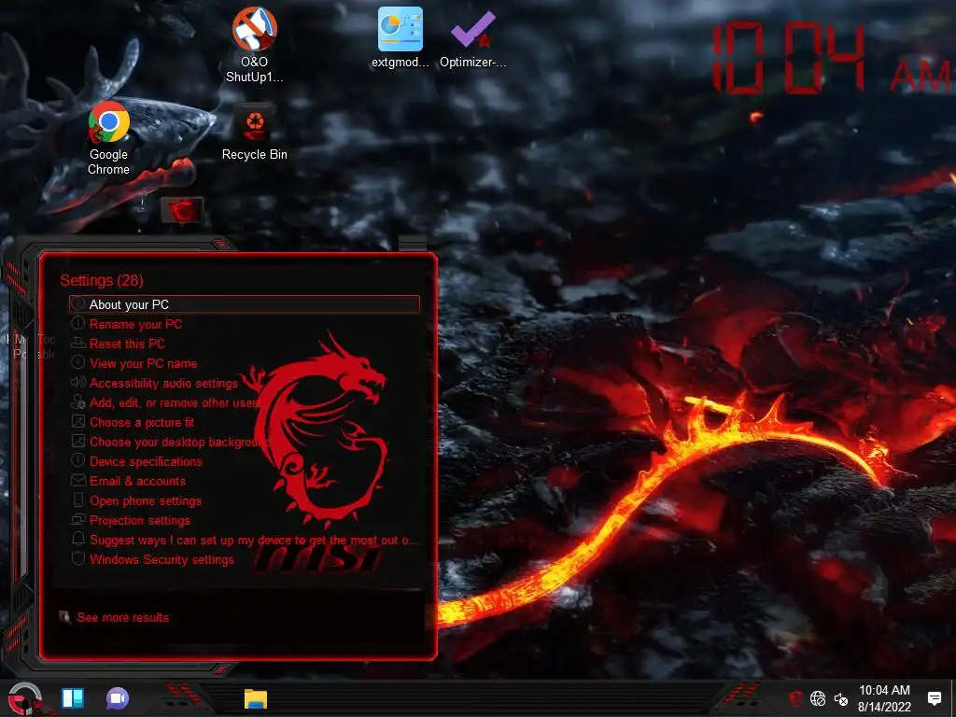The width and height of the screenshot is (956, 717).
Task: Click See more results
Action: click(x=122, y=618)
